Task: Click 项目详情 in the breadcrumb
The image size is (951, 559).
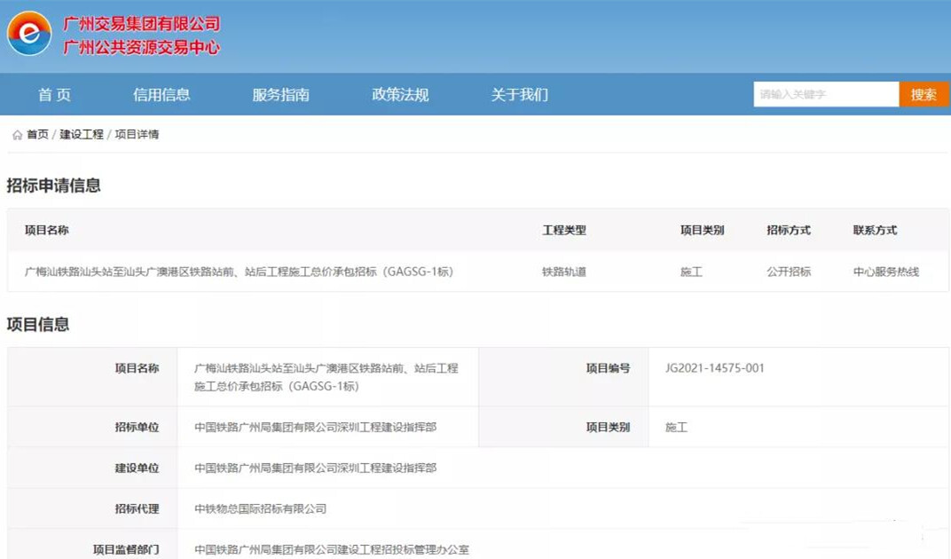Action: click(137, 135)
